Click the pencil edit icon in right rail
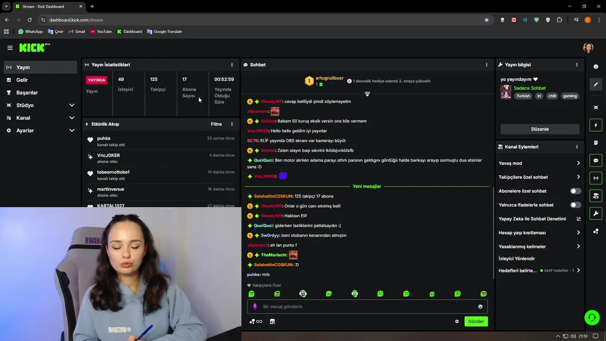Image resolution: width=606 pixels, height=341 pixels. 596,84
